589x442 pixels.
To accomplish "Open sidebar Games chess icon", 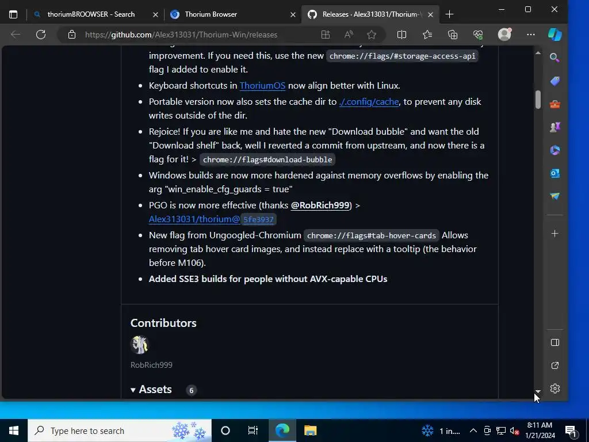I will pyautogui.click(x=555, y=127).
